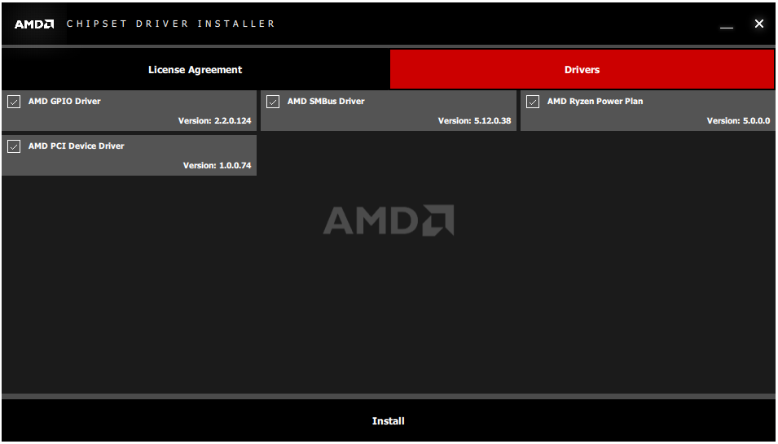Switch to the License Agreement tab
The height and width of the screenshot is (444, 778).
(x=195, y=70)
